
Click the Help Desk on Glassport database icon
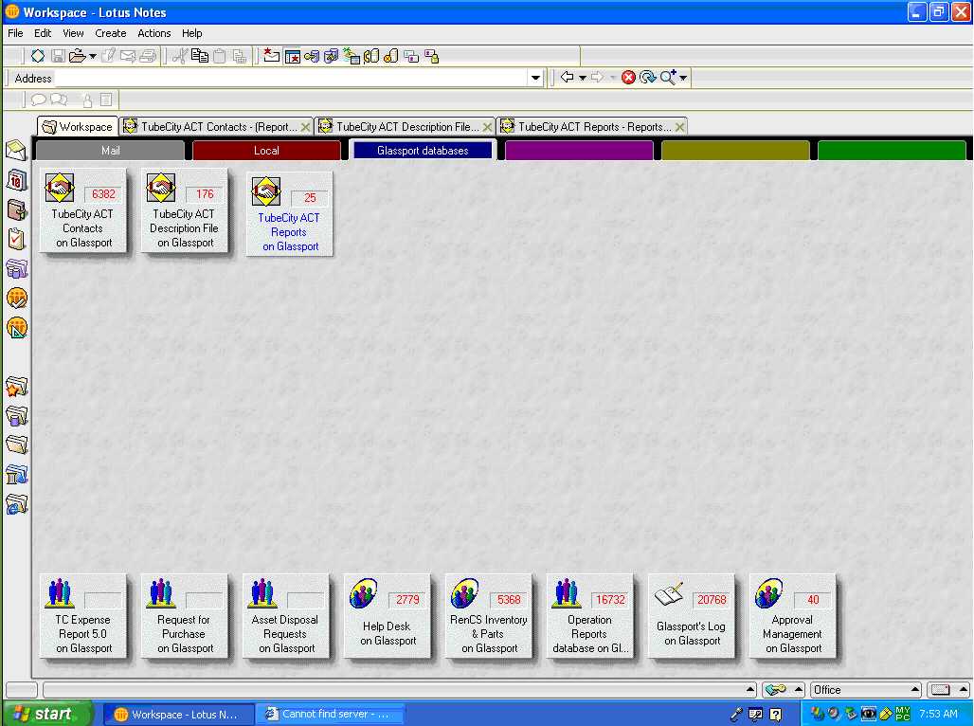coord(387,616)
